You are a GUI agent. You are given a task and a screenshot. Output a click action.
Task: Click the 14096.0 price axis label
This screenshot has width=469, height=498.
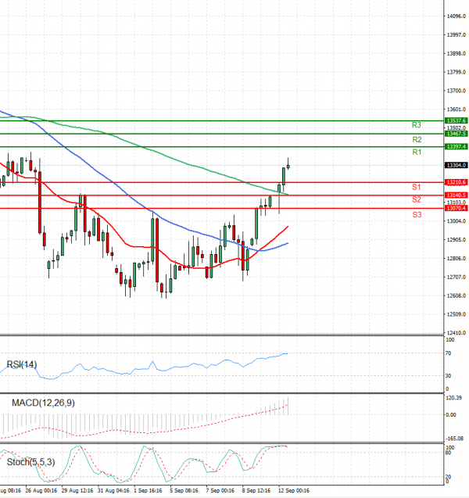456,16
